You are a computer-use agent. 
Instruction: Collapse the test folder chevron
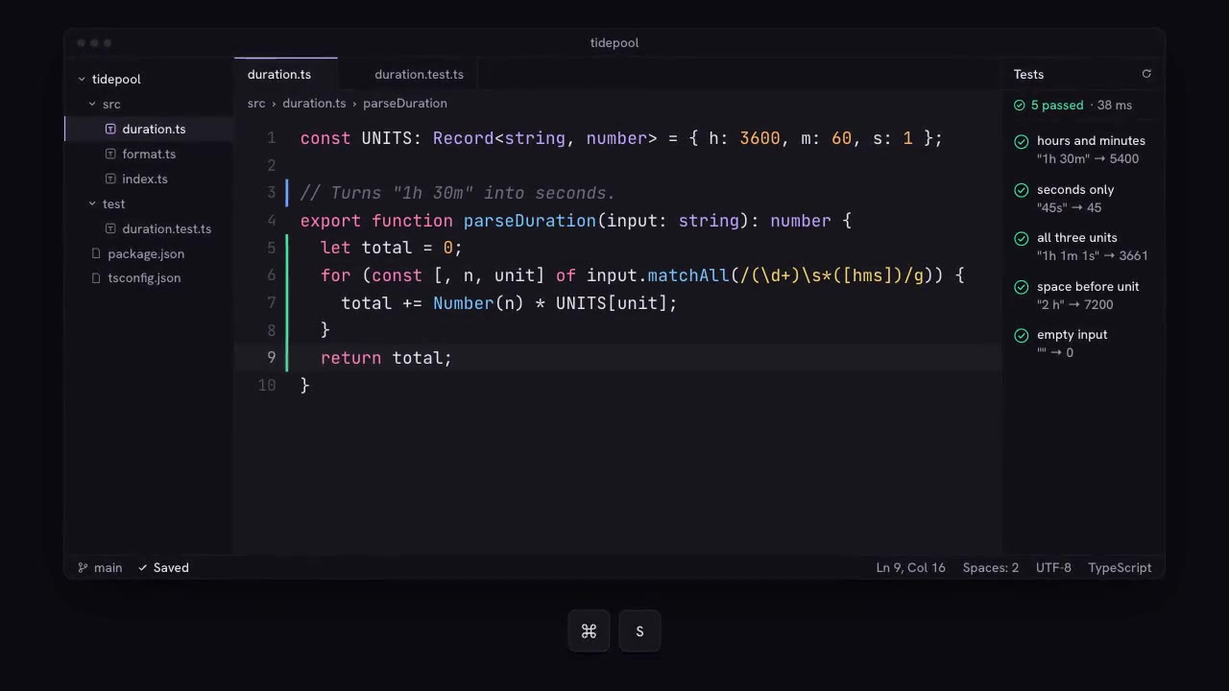[x=92, y=203]
